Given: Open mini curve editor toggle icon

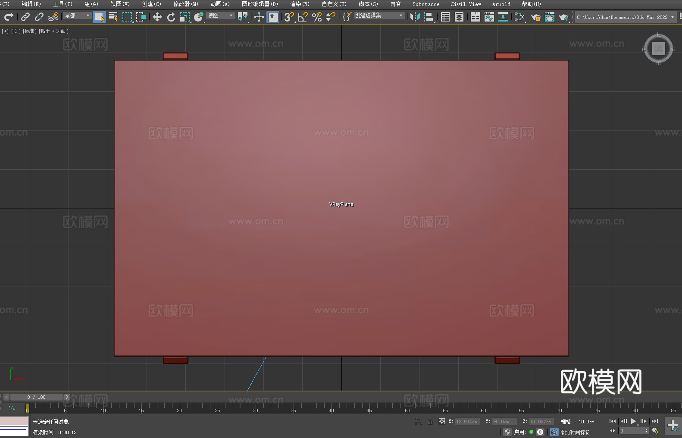Looking at the screenshot, I should tap(12, 408).
